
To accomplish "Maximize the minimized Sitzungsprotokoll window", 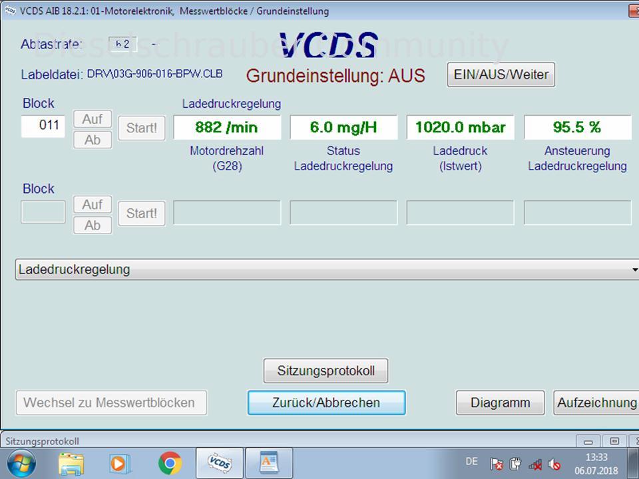I will tap(614, 442).
